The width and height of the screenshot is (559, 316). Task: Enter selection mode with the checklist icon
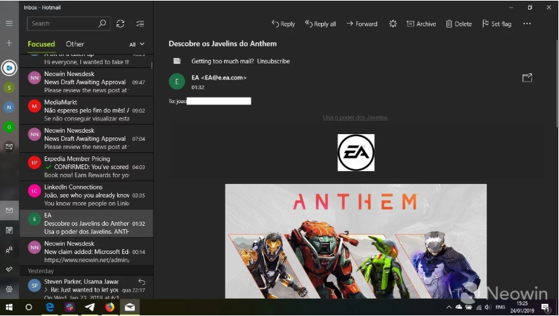pos(140,24)
